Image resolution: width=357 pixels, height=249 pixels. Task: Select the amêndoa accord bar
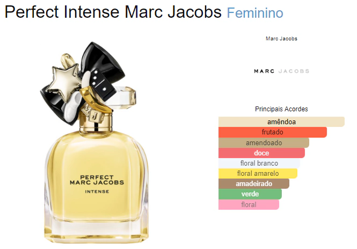(x=281, y=122)
